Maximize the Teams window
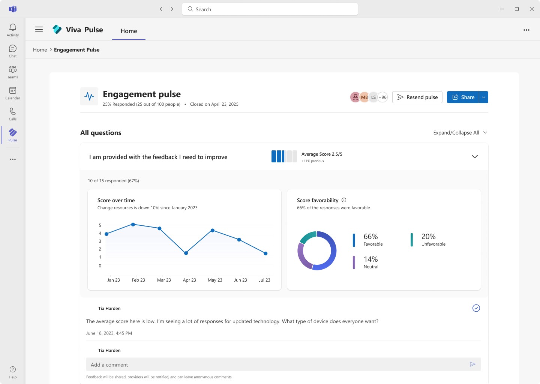540x384 pixels. click(x=517, y=9)
